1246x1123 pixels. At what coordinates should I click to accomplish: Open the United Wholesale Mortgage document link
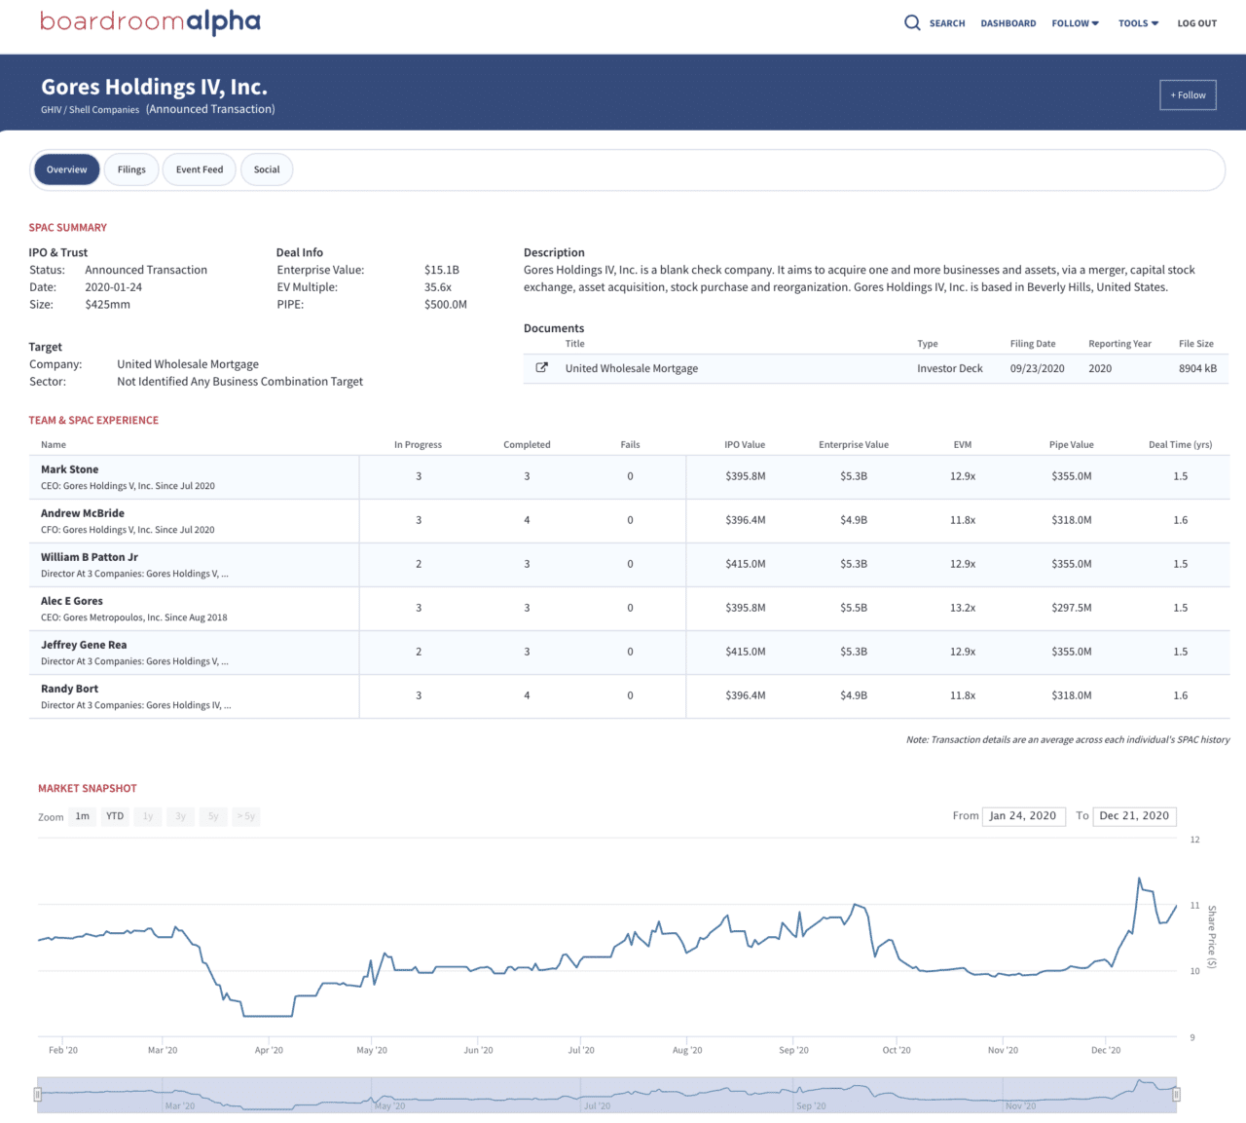tap(631, 368)
